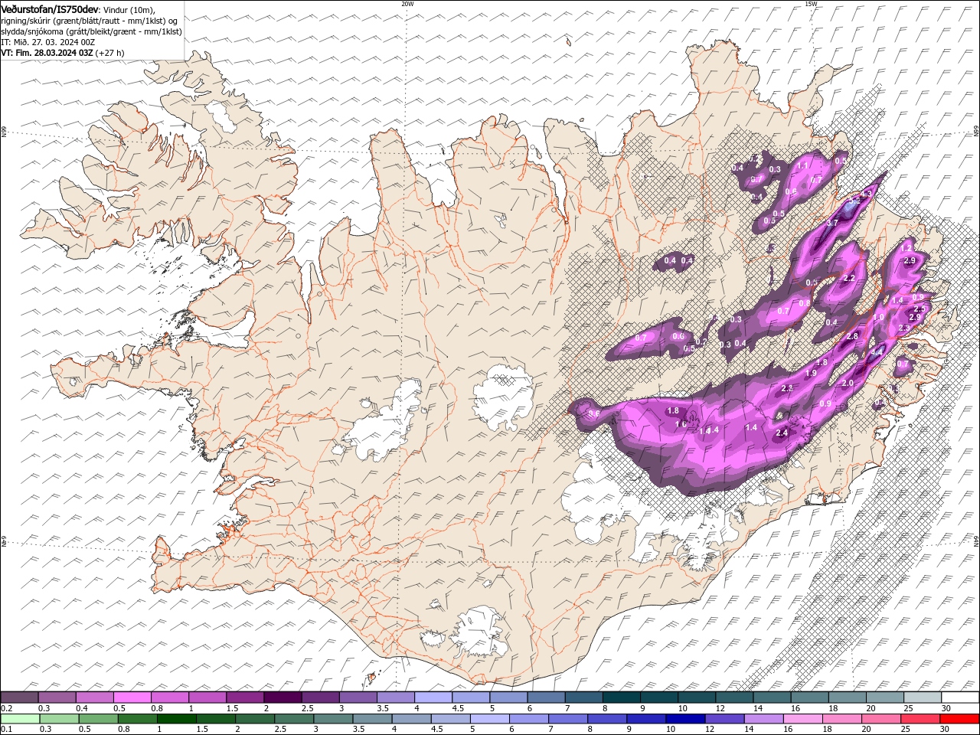This screenshot has width=980, height=735.
Task: Pick the rain legend swatch labeled 2.5
Action: tap(293, 719)
